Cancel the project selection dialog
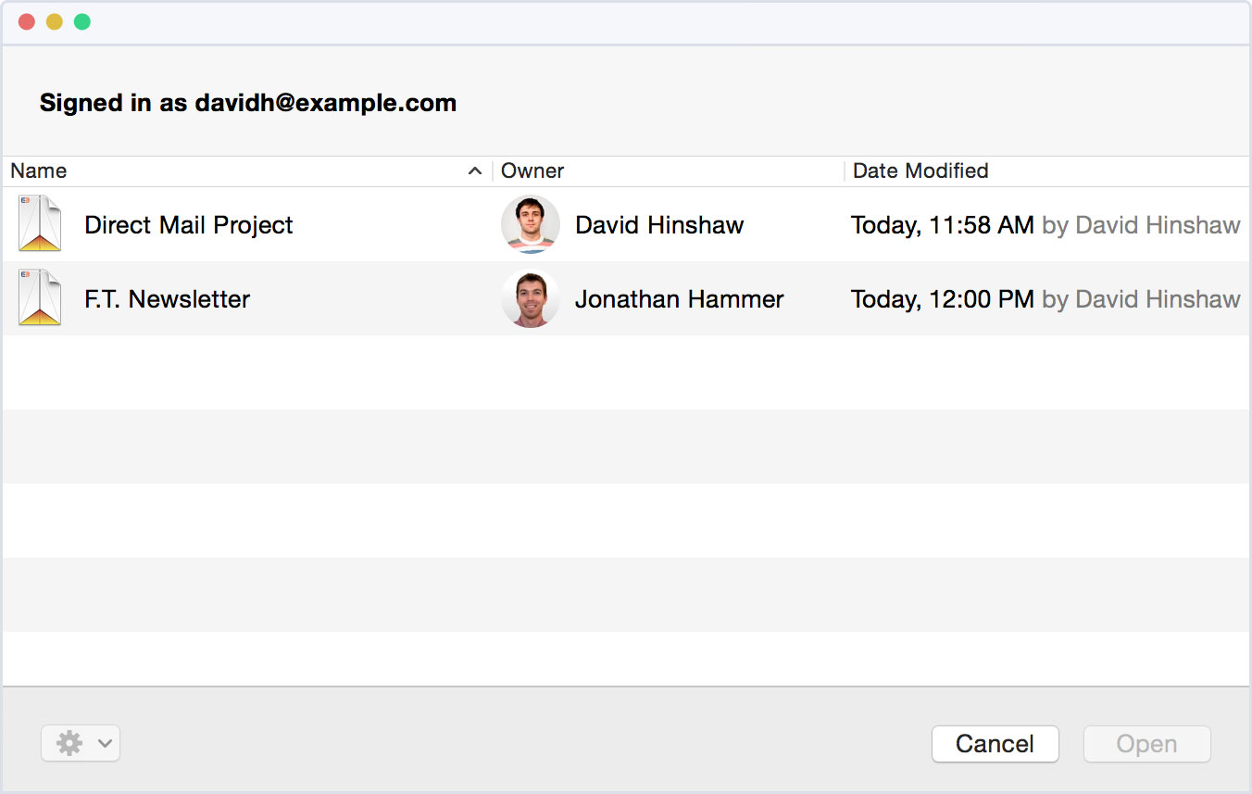1252x794 pixels. 995,744
